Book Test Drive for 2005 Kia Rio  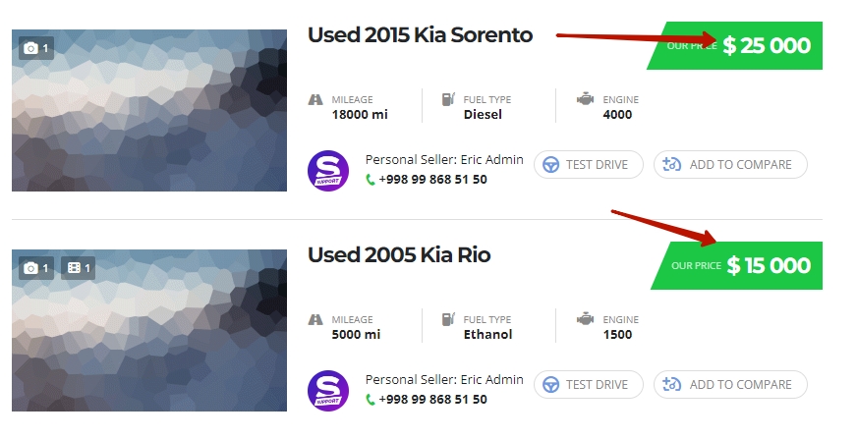pyautogui.click(x=588, y=384)
